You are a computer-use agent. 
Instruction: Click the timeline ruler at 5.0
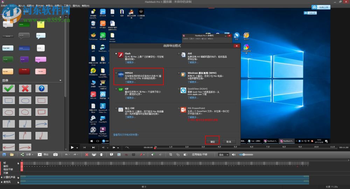[x=235, y=147]
